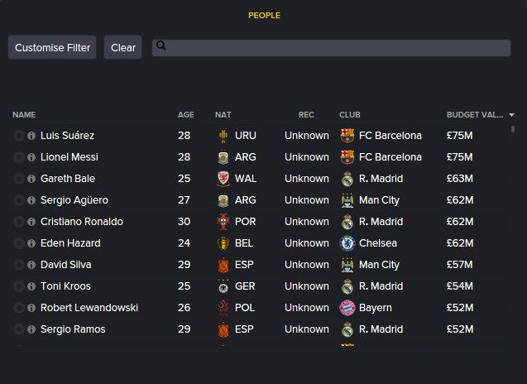Click the Budget Value column sort arrow
This screenshot has height=384, width=527.
click(511, 115)
